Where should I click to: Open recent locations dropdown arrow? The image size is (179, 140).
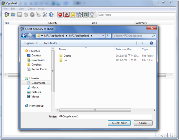34,36
